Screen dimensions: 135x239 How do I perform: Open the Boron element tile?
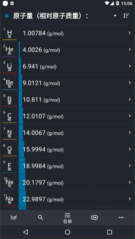pyautogui.click(x=10, y=100)
